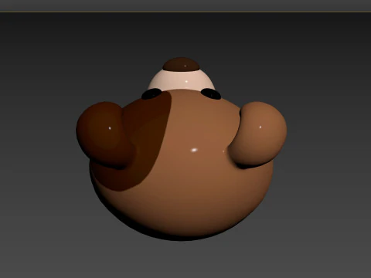Screen dimensions: 371x278
Task: Click the cream-colored muzzle object
Action: 182,80
